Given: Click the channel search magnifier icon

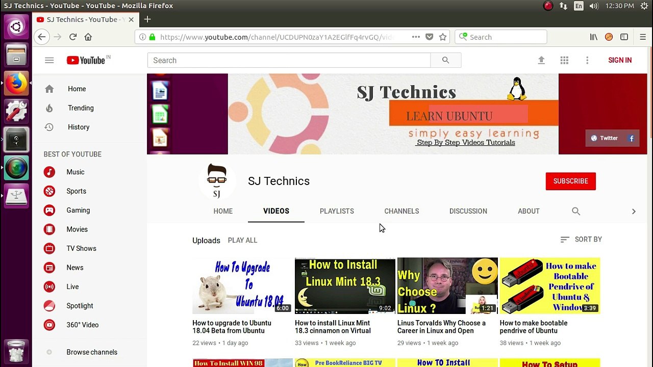Looking at the screenshot, I should tap(576, 211).
